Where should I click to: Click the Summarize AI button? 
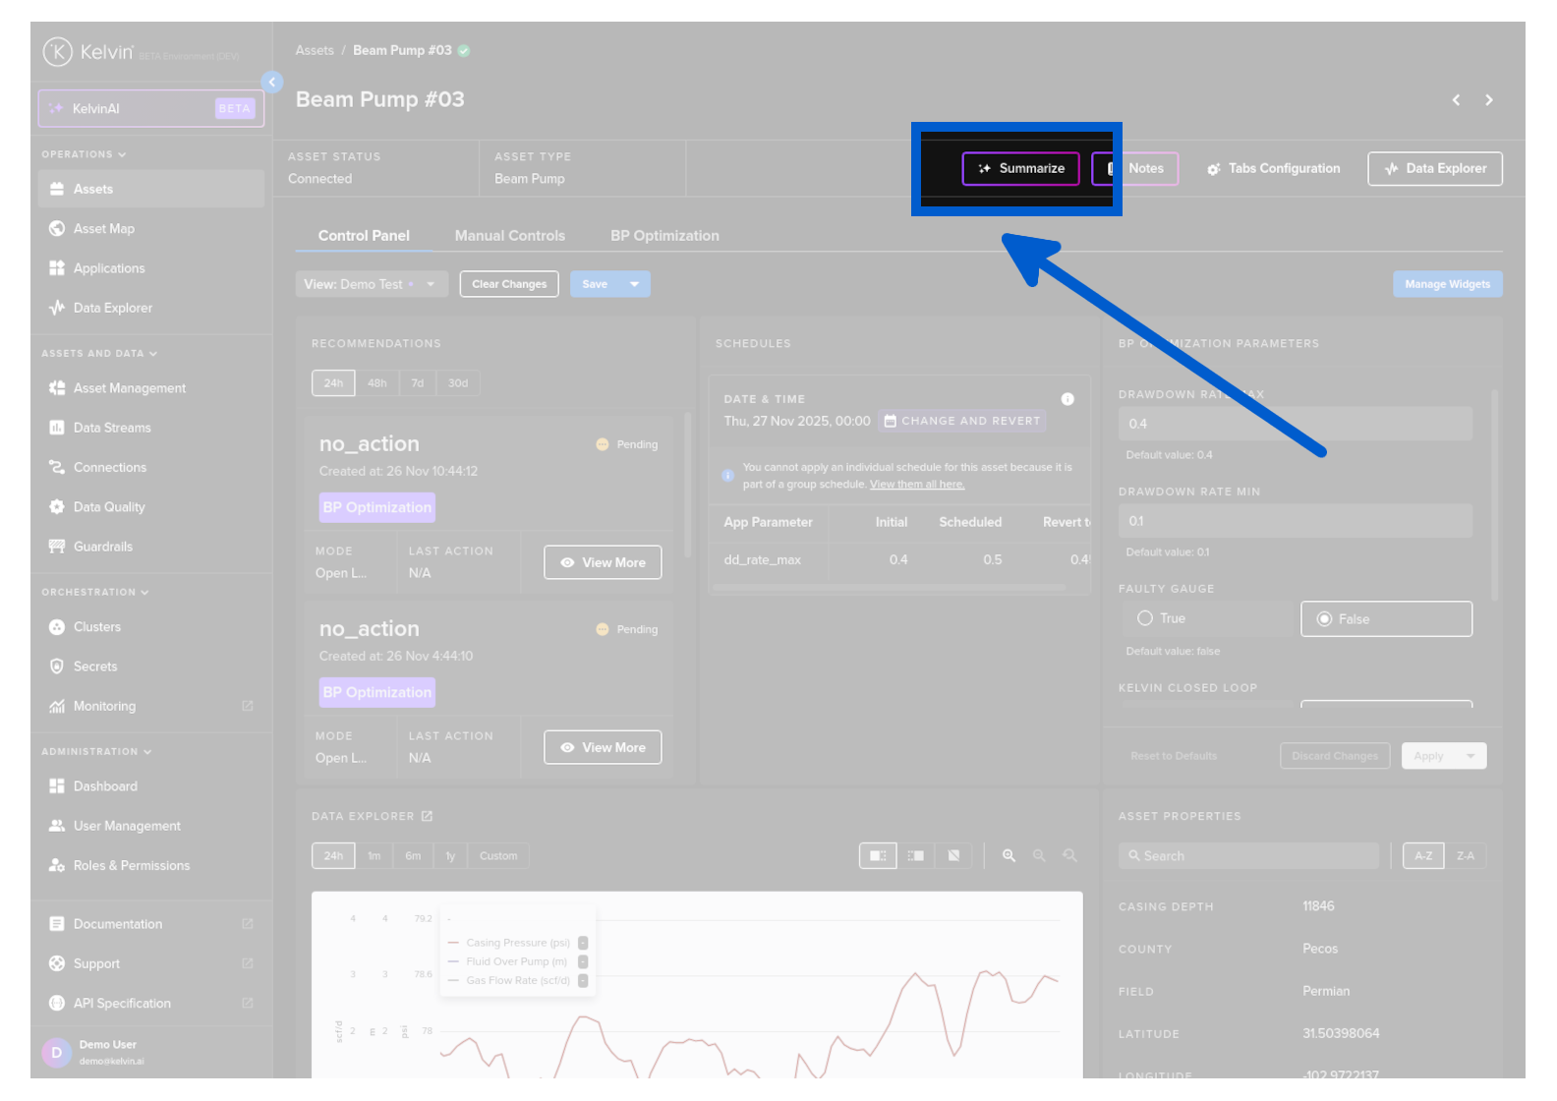coord(1020,168)
